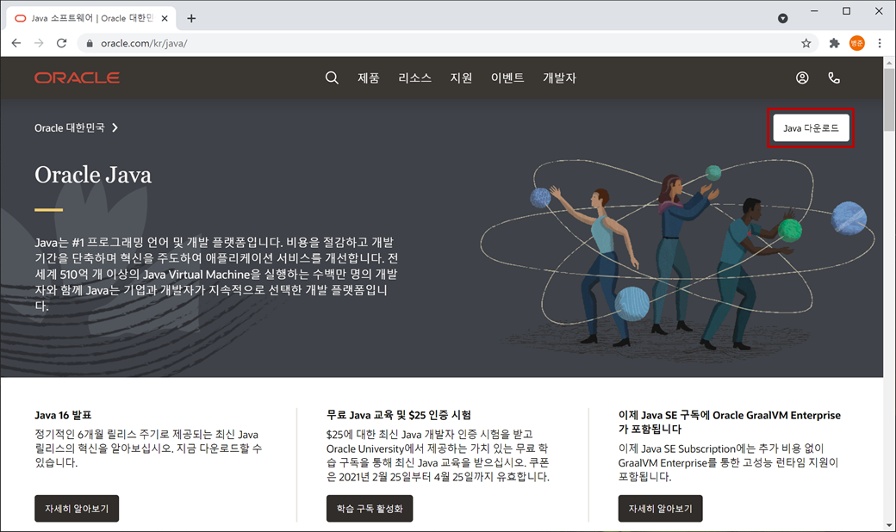
Task: Click the Oracle Java page title
Action: point(93,175)
